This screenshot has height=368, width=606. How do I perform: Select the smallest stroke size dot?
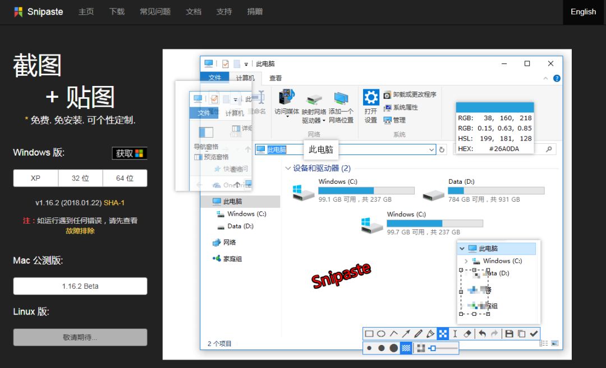(x=369, y=347)
